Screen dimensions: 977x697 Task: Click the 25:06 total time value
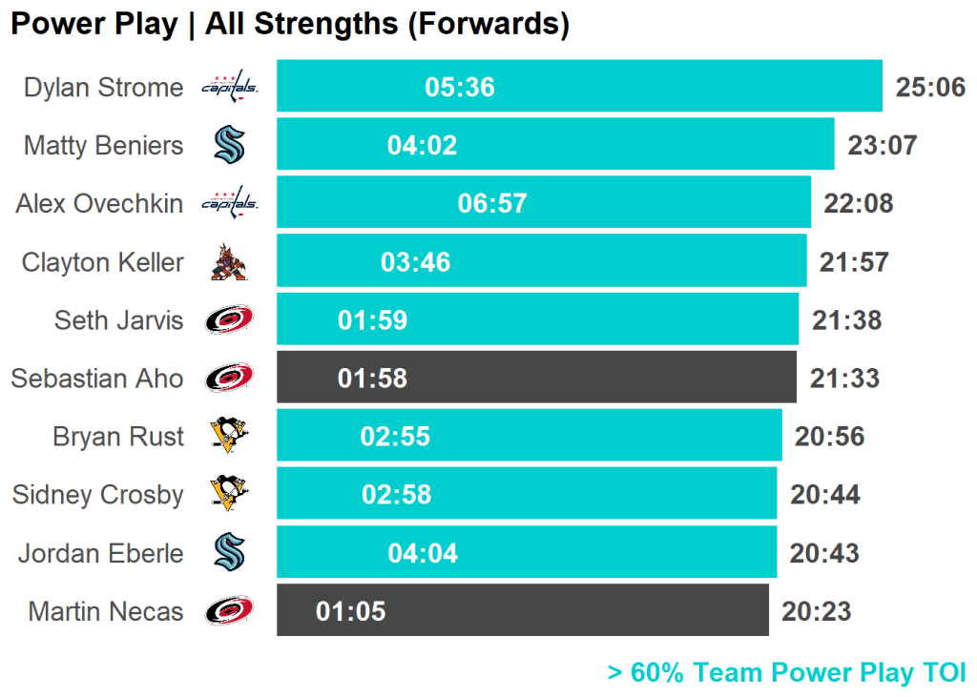click(x=930, y=88)
